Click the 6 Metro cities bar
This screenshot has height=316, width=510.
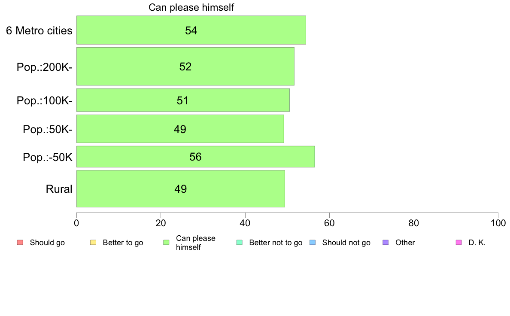191,30
